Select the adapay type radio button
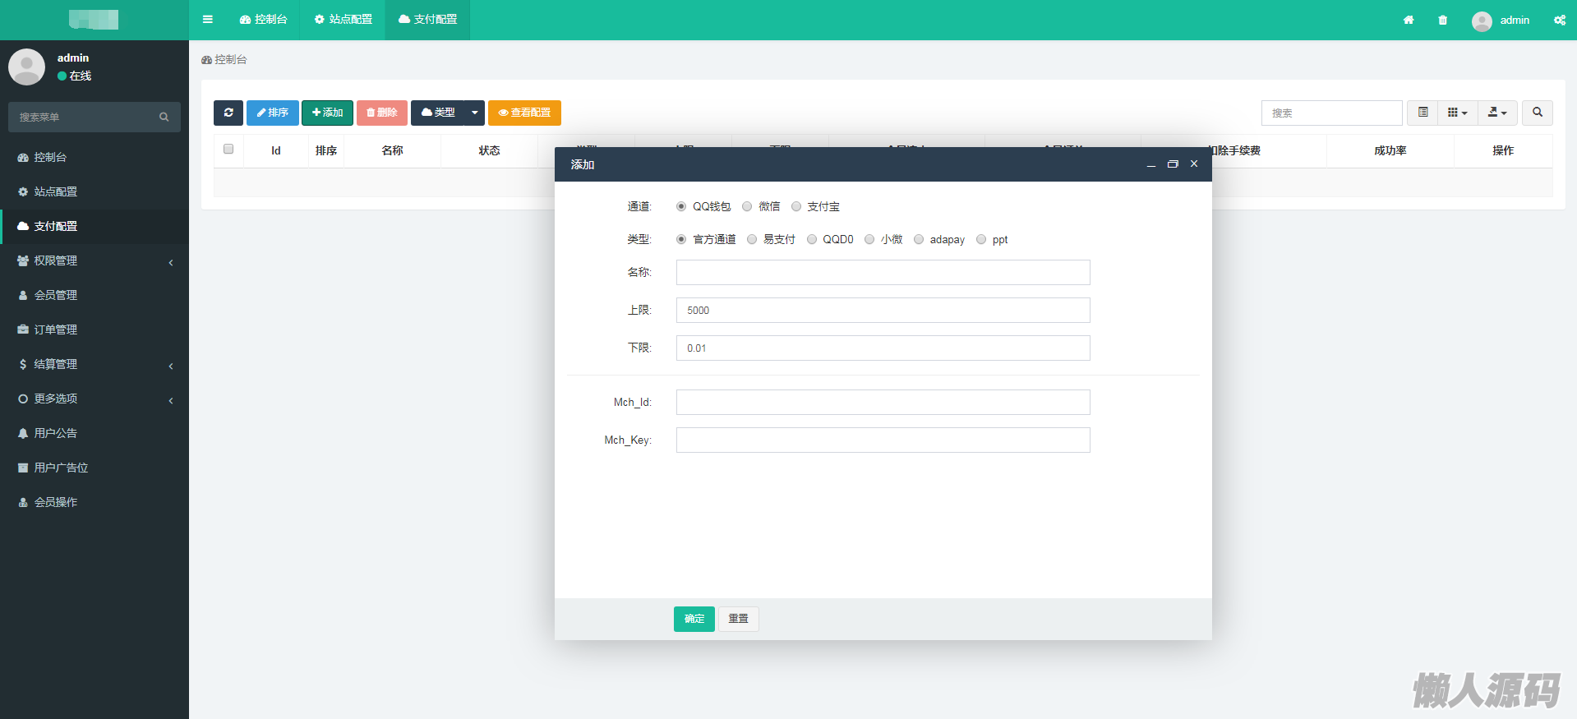This screenshot has height=719, width=1577. point(919,240)
